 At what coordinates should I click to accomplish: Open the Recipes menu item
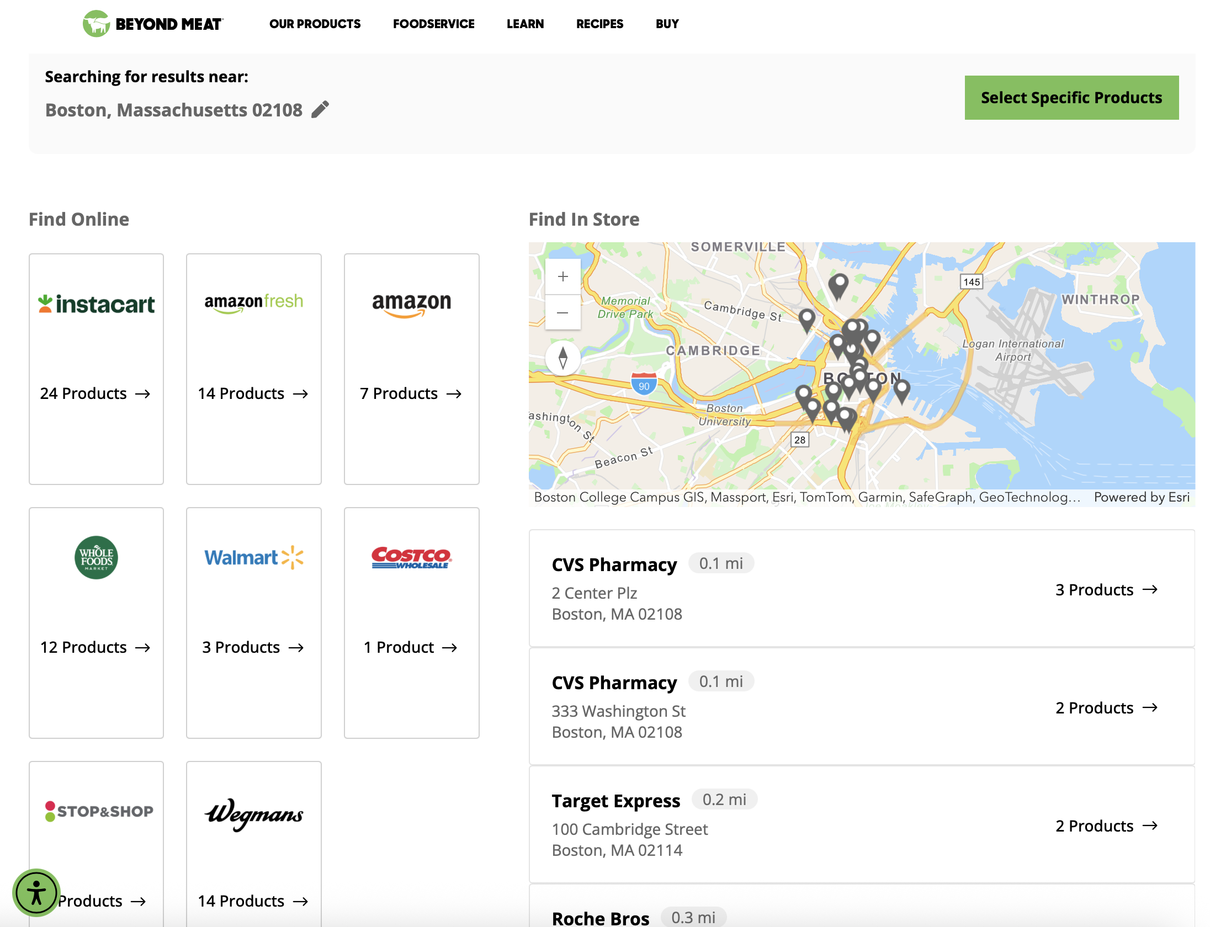pyautogui.click(x=599, y=24)
